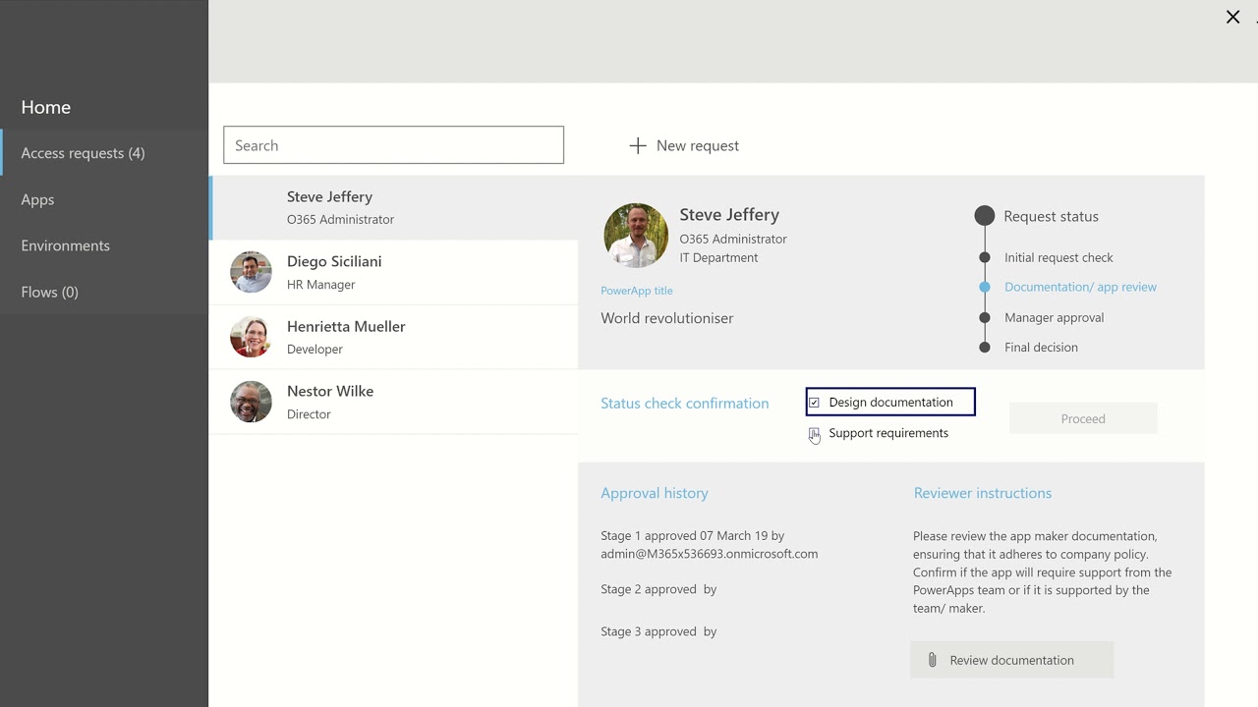Screen dimensions: 1258x707
Task: Select Flows (0) in the sidebar
Action: pos(49,292)
